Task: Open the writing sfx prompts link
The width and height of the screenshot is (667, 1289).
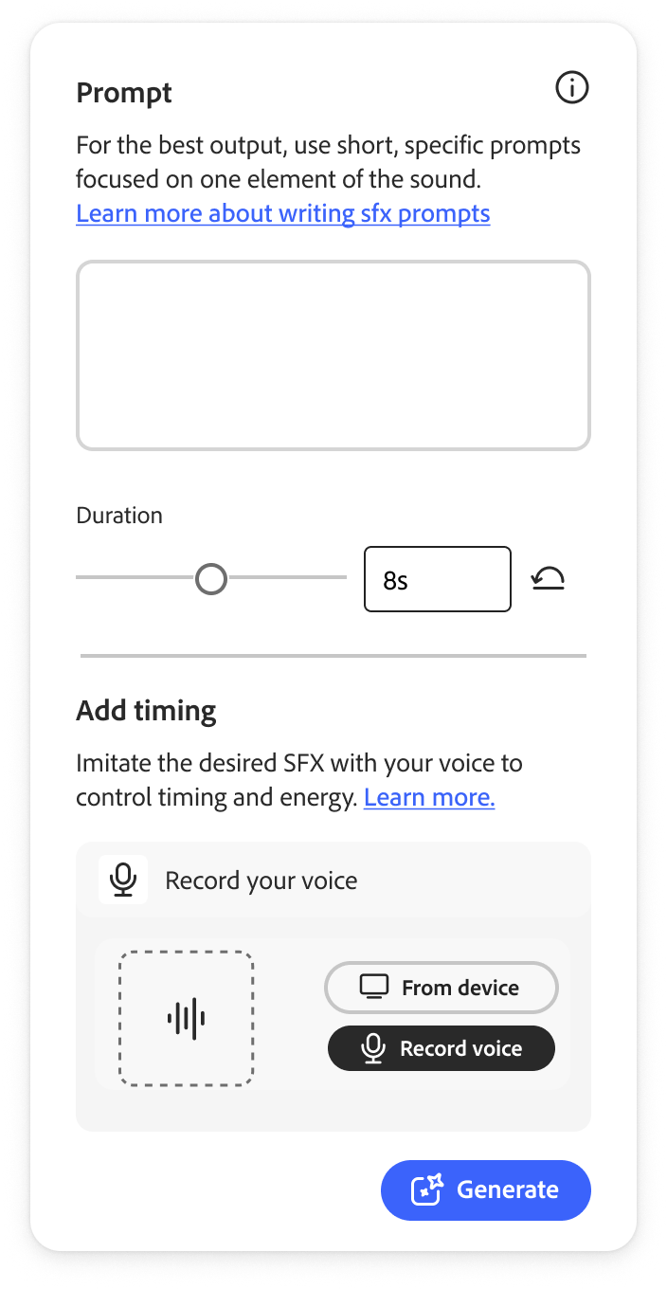Action: (x=282, y=213)
